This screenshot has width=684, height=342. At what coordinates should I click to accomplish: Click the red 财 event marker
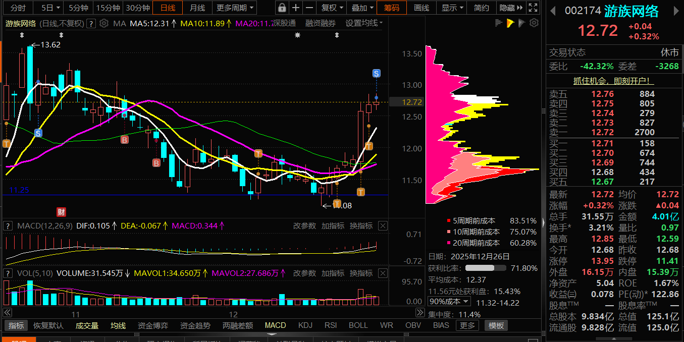[62, 212]
